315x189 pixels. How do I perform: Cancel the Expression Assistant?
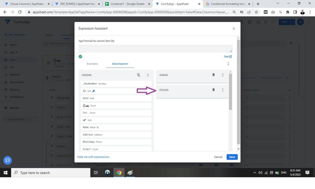pyautogui.click(x=218, y=157)
